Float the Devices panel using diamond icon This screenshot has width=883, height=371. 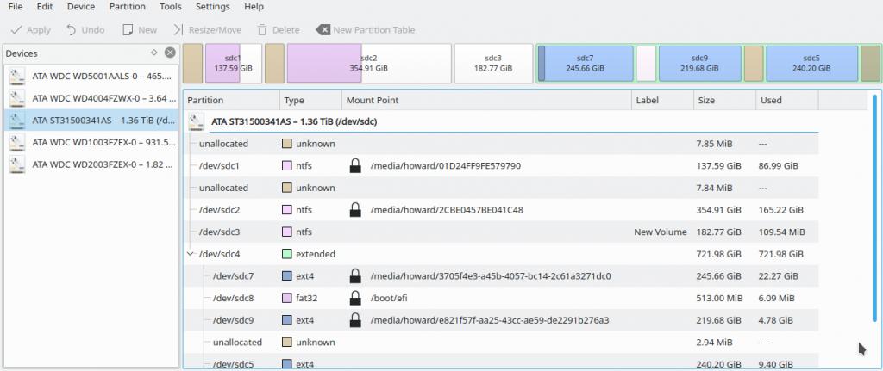[153, 53]
